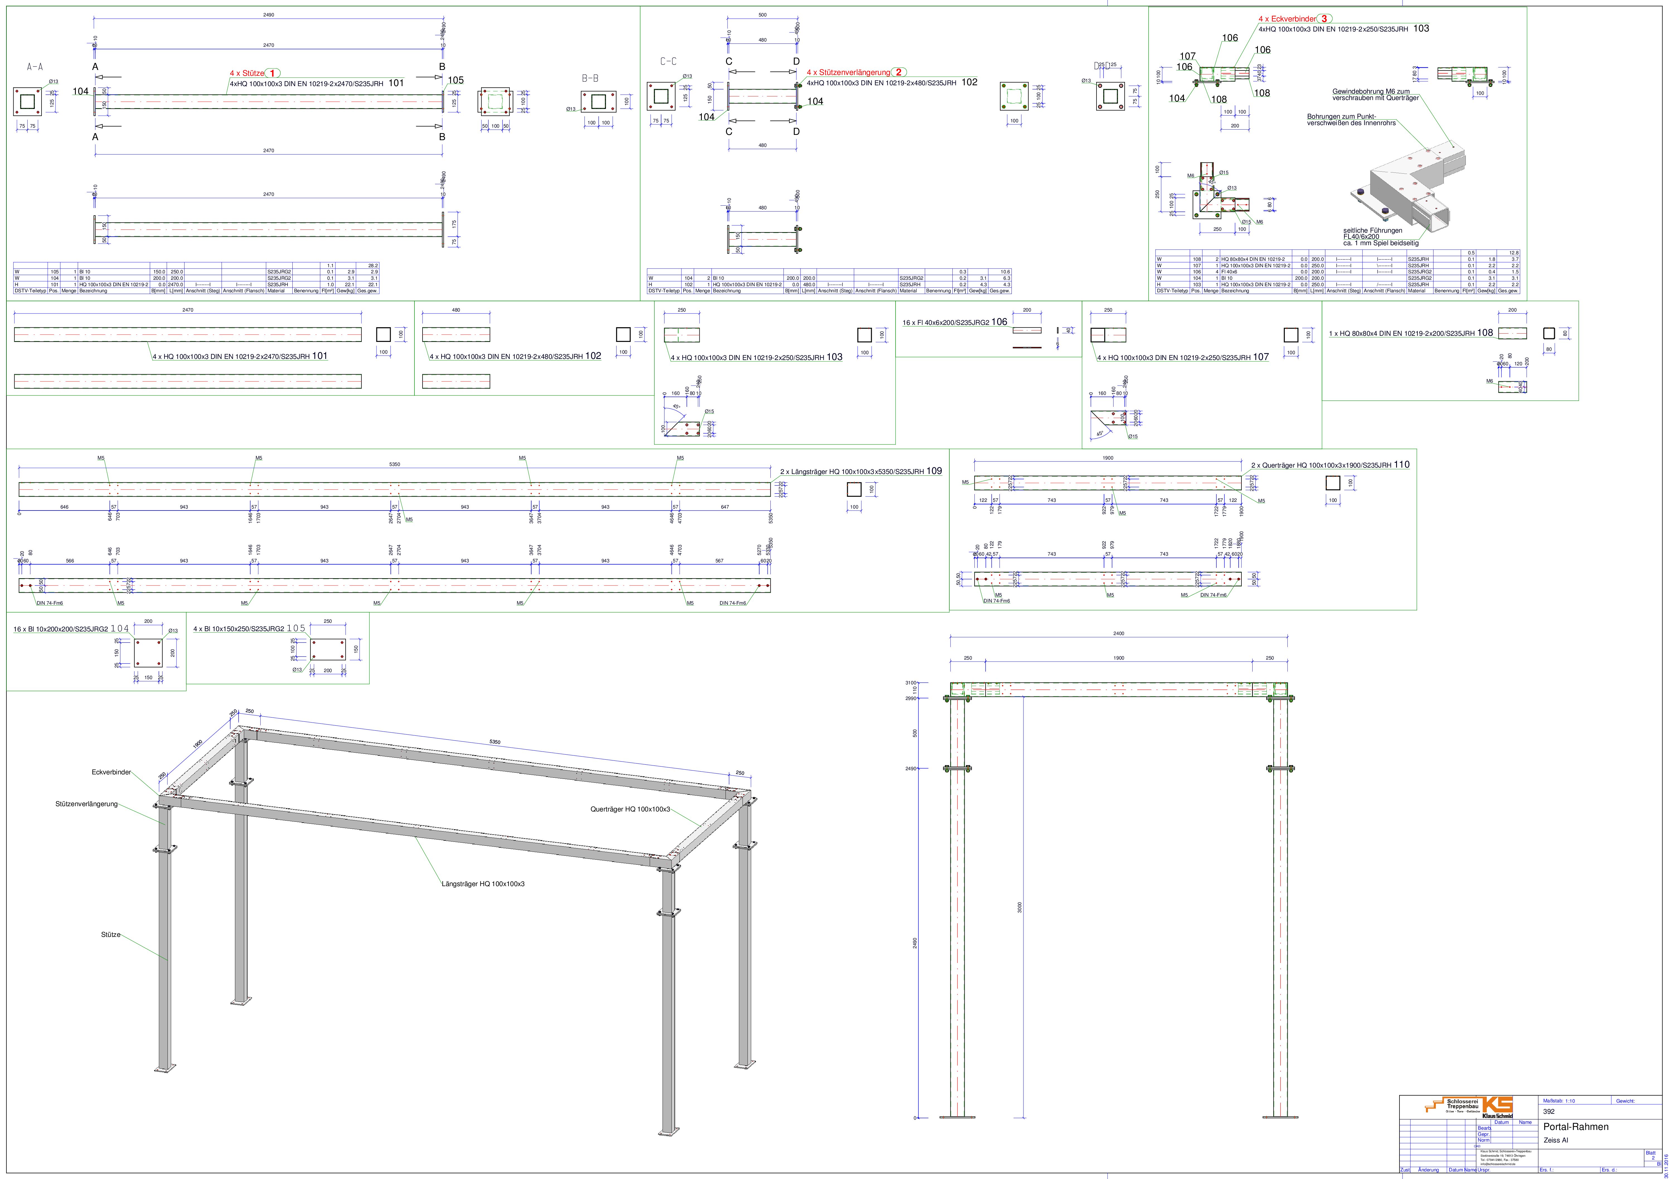Image resolution: width=1669 pixels, height=1179 pixels.
Task: Select the "Portal-Rahmen" drawing title
Action: coord(1576,1127)
